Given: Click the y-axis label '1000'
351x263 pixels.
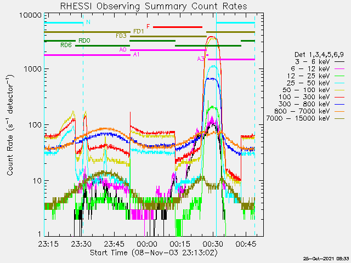Looking at the screenshot, I should pos(33,69).
